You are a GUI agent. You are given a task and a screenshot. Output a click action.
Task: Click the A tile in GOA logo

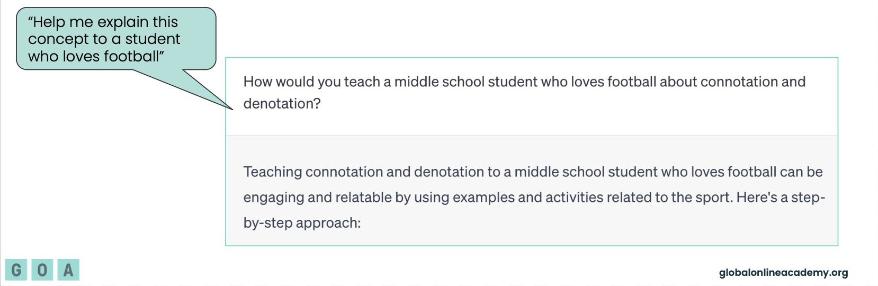[68, 270]
